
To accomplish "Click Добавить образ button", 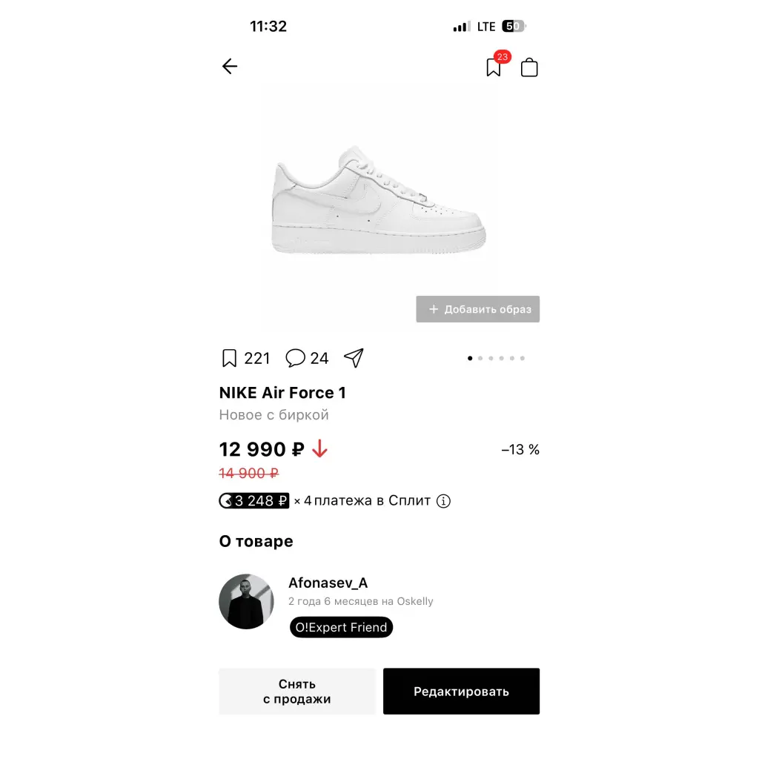I will [478, 309].
